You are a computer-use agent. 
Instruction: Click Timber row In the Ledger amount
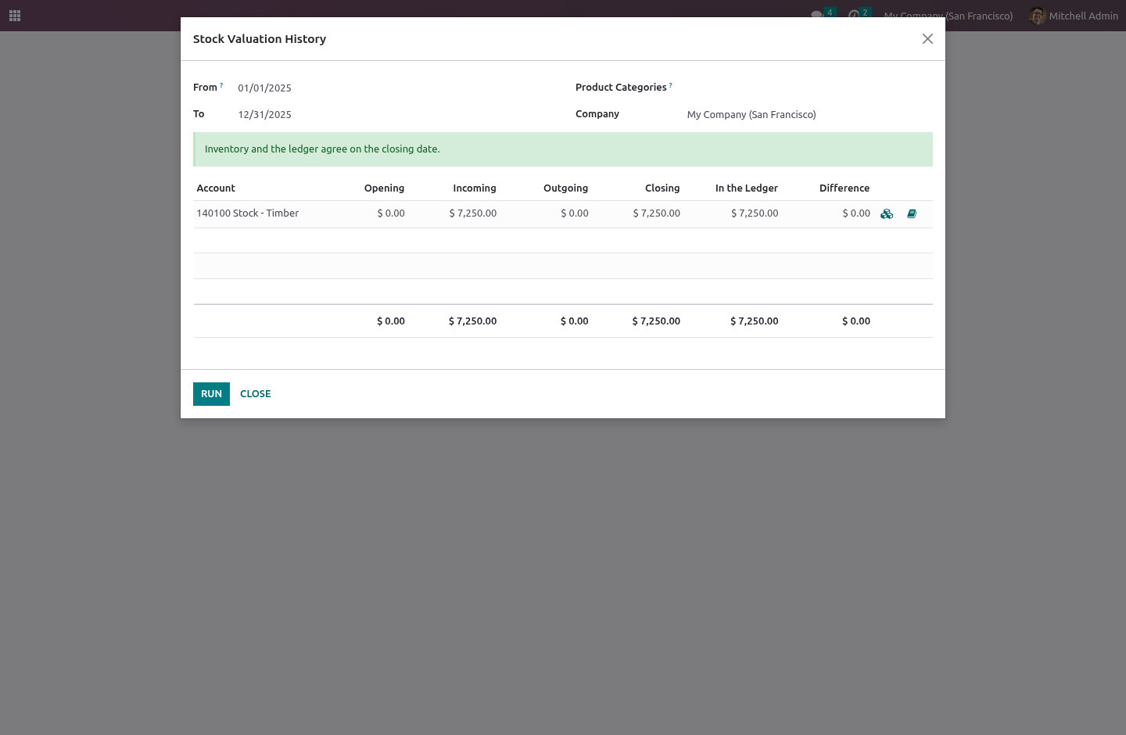[x=755, y=213]
